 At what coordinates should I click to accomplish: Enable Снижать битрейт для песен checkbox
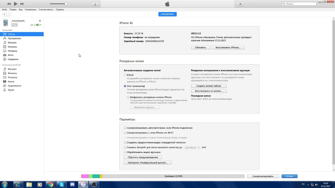pos(125,148)
